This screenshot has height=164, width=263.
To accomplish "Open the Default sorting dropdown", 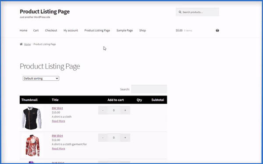I will (x=41, y=79).
